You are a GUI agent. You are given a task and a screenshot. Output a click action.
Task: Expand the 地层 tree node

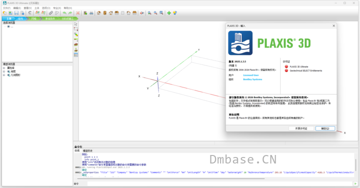point(4,71)
